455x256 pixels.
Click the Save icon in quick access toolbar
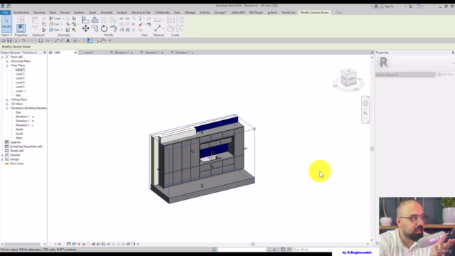point(9,41)
